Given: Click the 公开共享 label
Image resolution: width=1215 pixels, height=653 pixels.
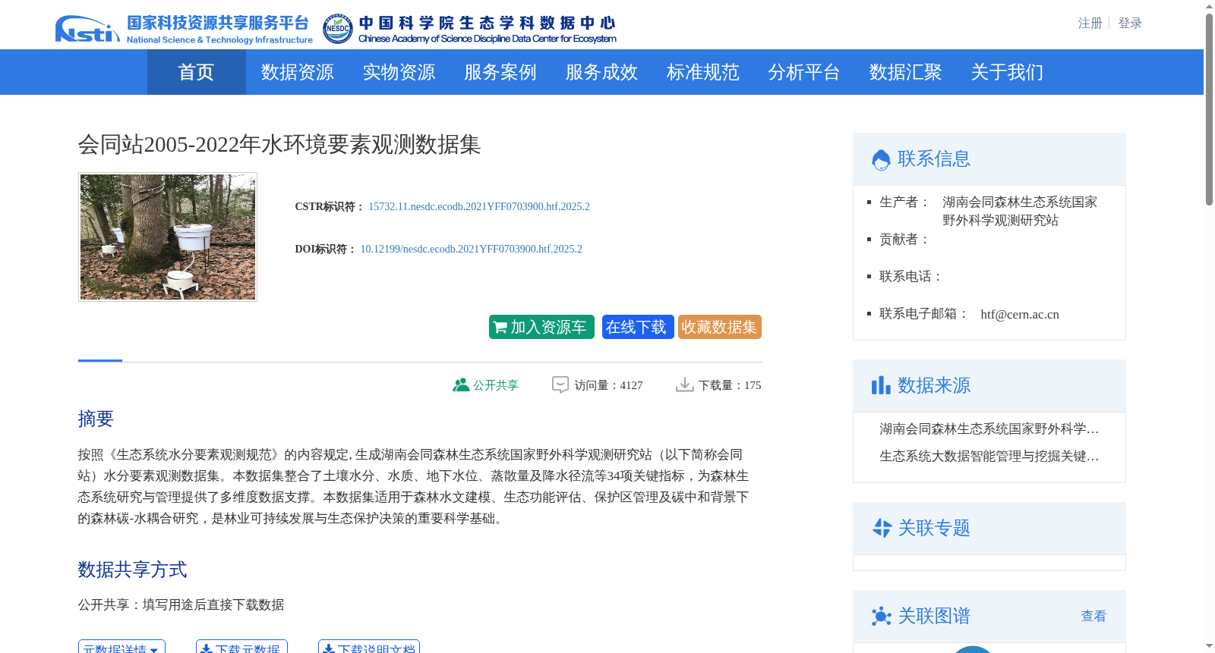Looking at the screenshot, I should (x=496, y=385).
